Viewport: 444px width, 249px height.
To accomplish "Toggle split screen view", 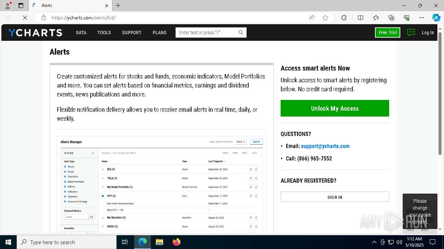I will click(360, 18).
